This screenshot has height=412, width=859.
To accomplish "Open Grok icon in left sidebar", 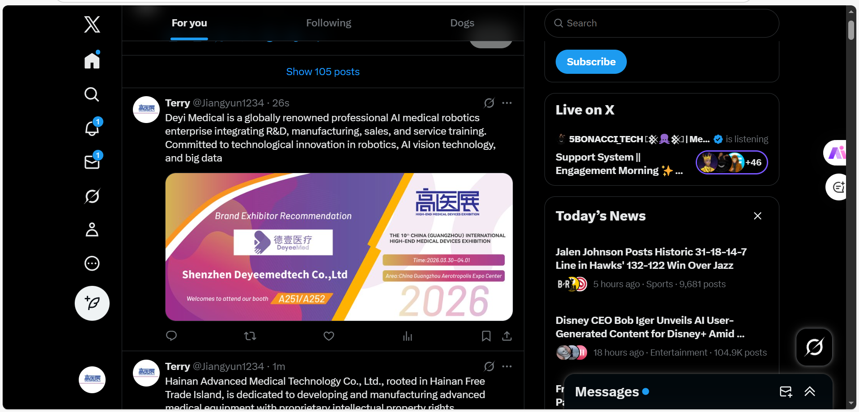I will click(92, 196).
